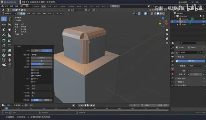Disable the checked loop slide checkbox

pyautogui.click(x=32, y=76)
